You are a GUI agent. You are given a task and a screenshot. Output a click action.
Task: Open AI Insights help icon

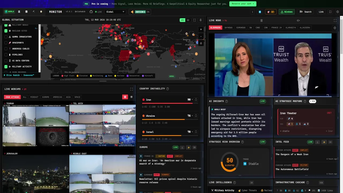226,101
